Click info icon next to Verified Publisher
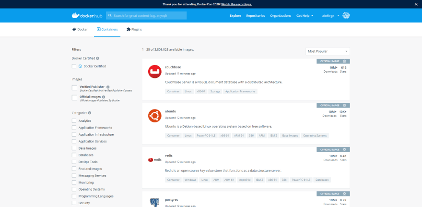 pos(108,87)
